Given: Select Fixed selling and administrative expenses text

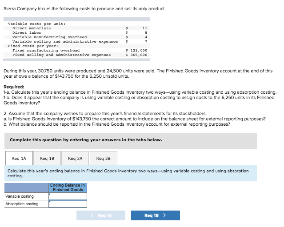Looking at the screenshot, I should (x=62, y=55).
